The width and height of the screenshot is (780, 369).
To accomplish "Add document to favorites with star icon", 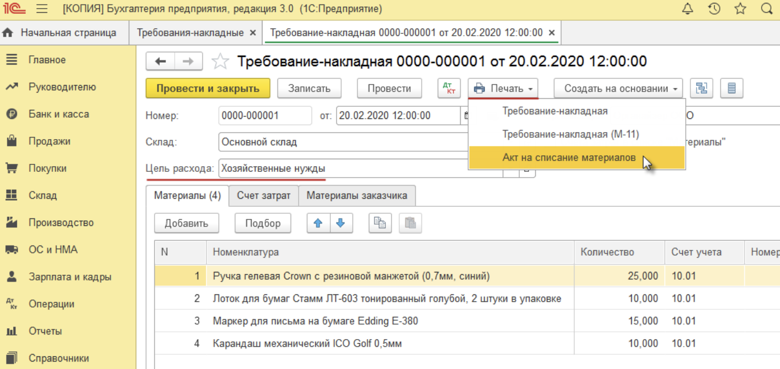I will [220, 61].
